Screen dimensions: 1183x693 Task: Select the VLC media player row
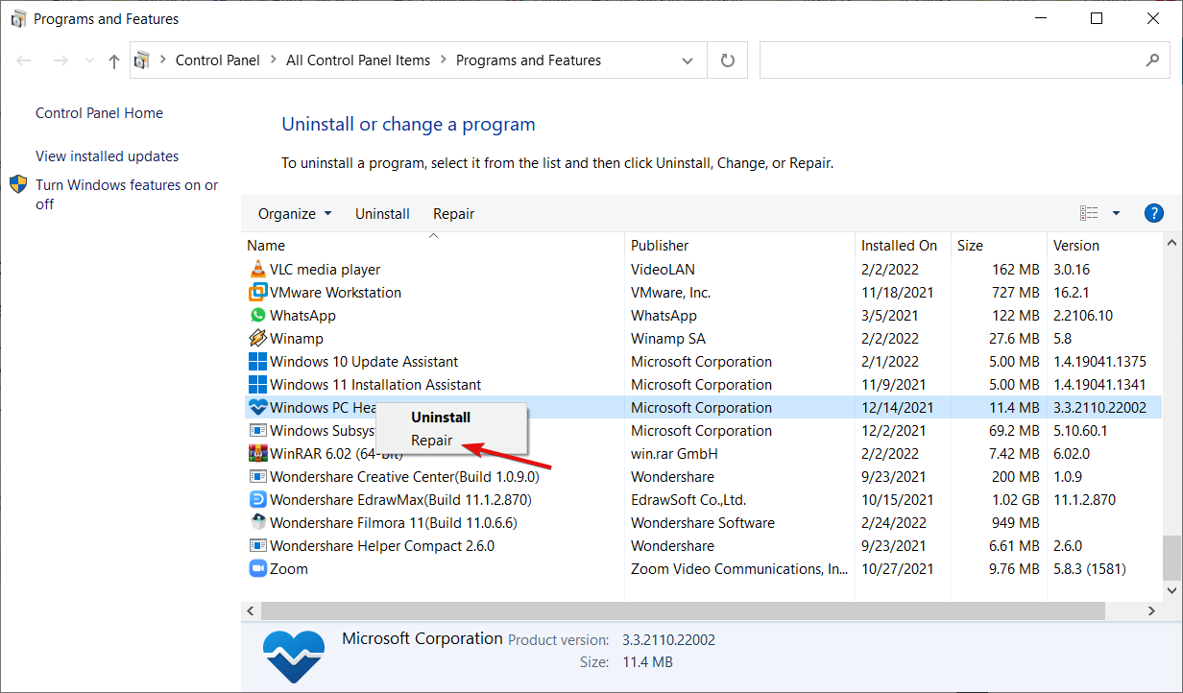tap(702, 270)
